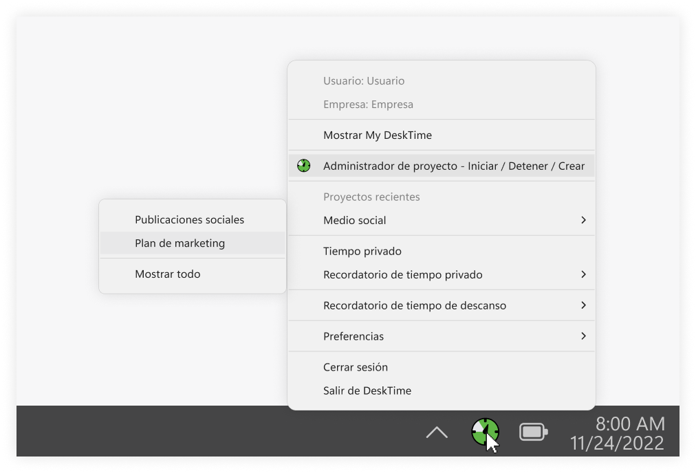Choose Cerrar sesión
The height and width of the screenshot is (473, 696).
(442, 367)
